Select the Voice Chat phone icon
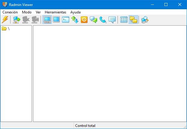 click(103, 20)
